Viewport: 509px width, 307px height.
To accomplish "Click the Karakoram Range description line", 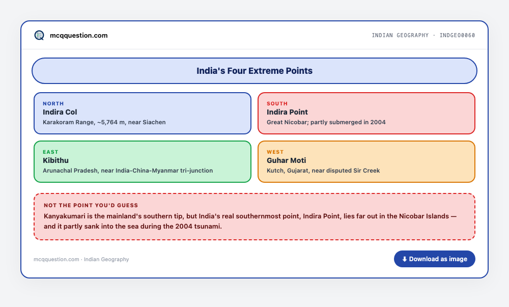I will coord(104,122).
